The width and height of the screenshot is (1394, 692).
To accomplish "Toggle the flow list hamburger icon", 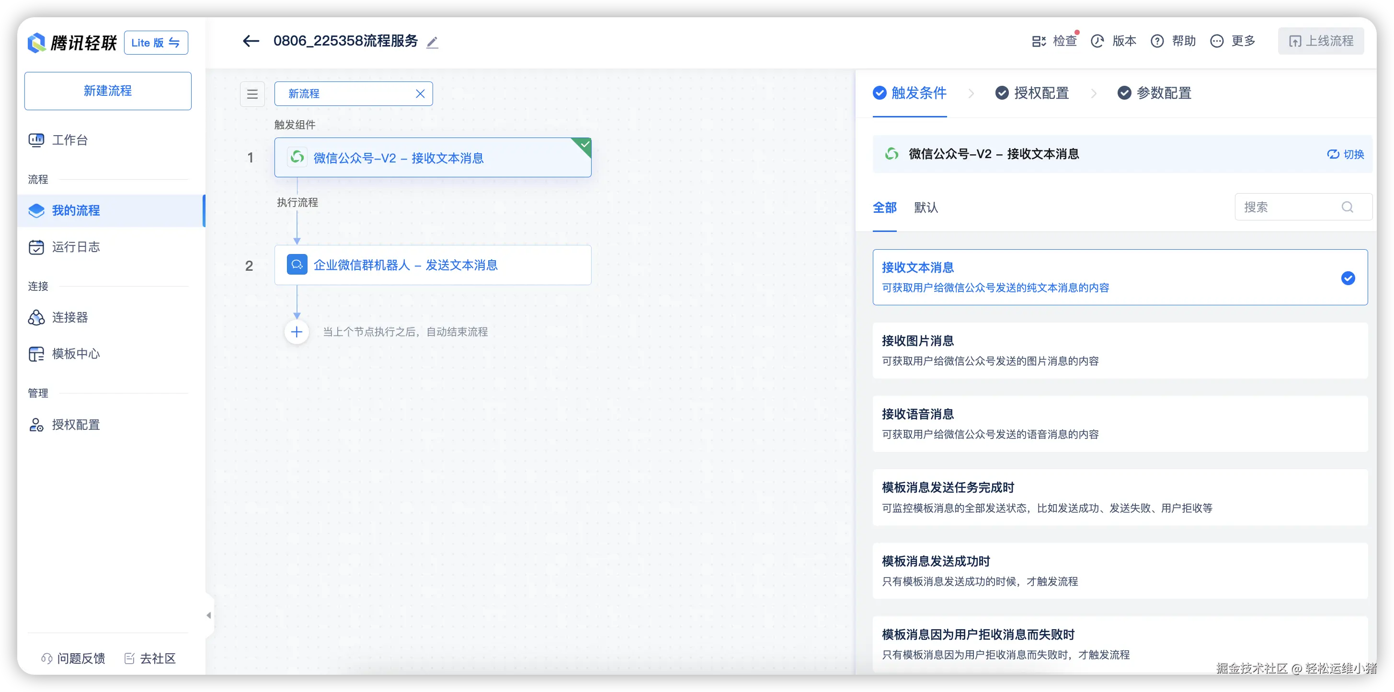I will tap(252, 93).
